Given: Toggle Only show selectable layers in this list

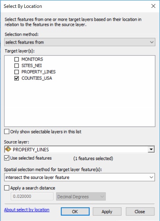Looking at the screenshot, I should [7, 131].
